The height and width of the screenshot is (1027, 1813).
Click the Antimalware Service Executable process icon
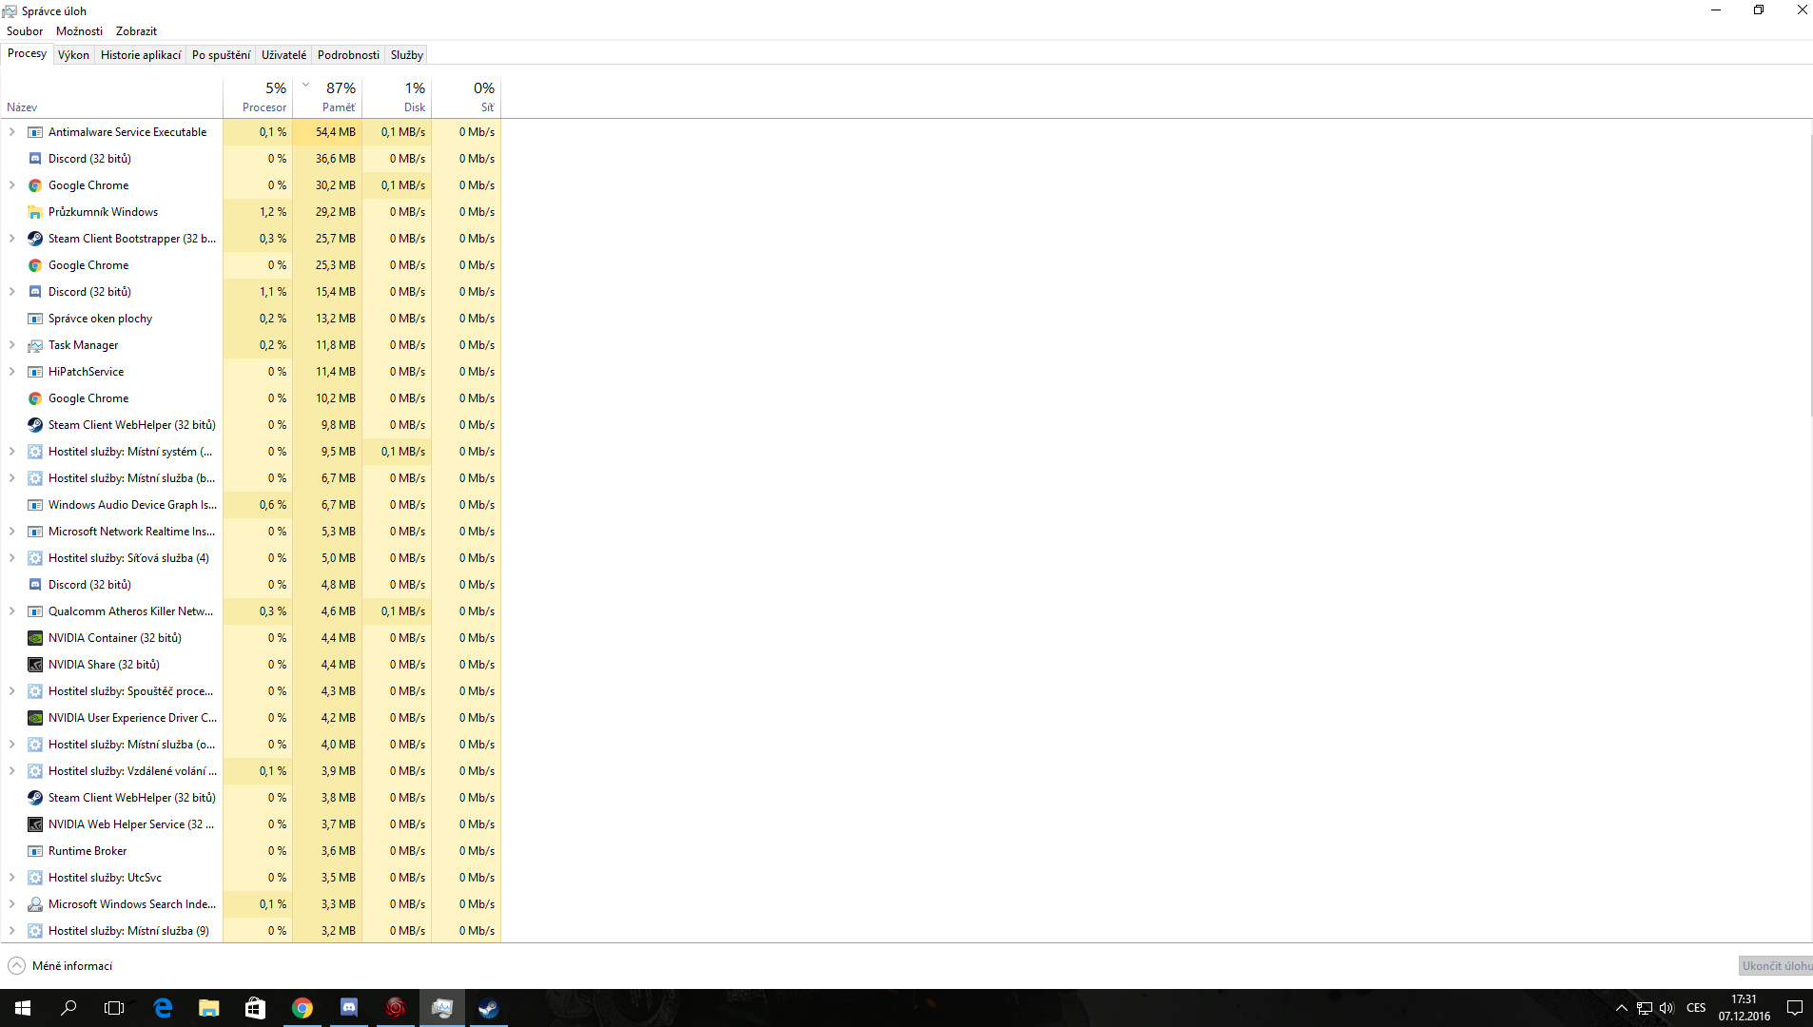pyautogui.click(x=35, y=132)
